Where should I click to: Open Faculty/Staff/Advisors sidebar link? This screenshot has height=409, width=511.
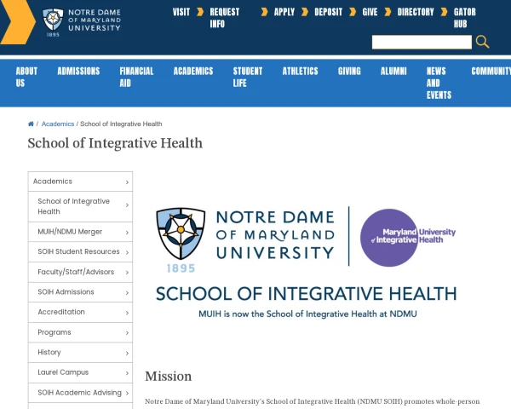pyautogui.click(x=80, y=272)
